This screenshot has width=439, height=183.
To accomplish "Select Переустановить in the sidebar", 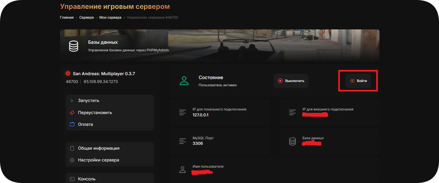I will pos(110,112).
